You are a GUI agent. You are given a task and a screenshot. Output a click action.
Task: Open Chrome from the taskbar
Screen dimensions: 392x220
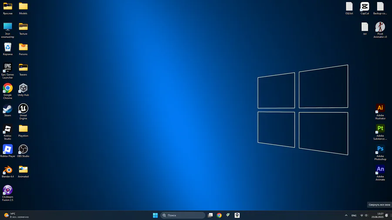pyautogui.click(x=219, y=215)
